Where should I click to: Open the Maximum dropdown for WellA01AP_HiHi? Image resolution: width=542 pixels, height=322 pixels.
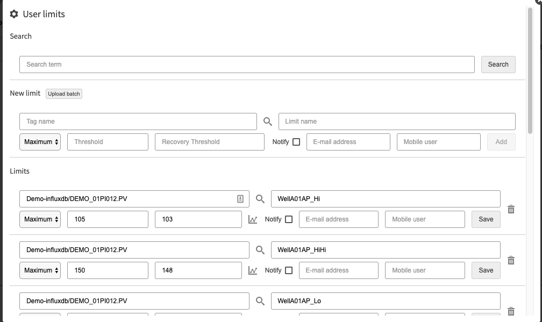(x=40, y=270)
